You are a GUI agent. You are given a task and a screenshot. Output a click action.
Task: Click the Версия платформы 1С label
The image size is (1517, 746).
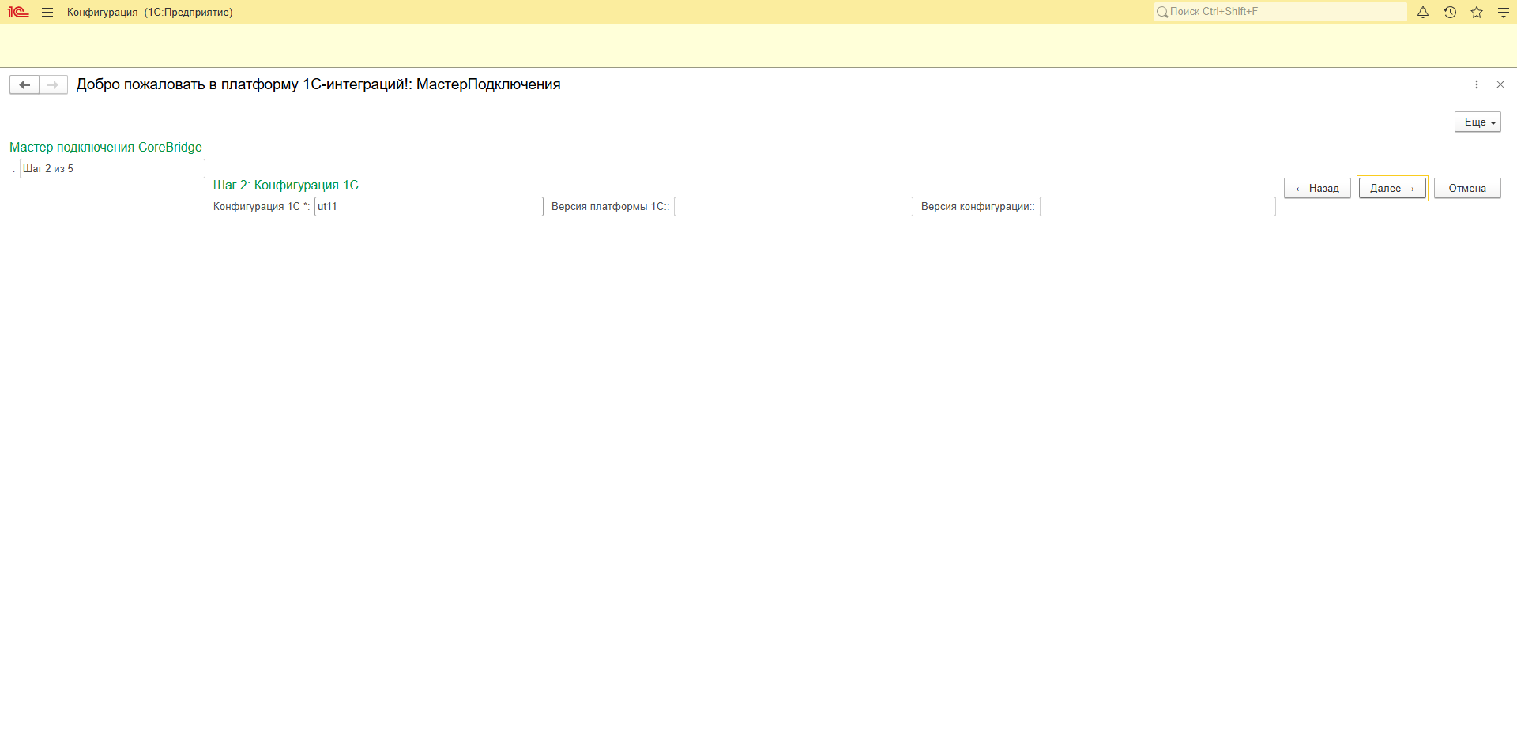tap(610, 206)
